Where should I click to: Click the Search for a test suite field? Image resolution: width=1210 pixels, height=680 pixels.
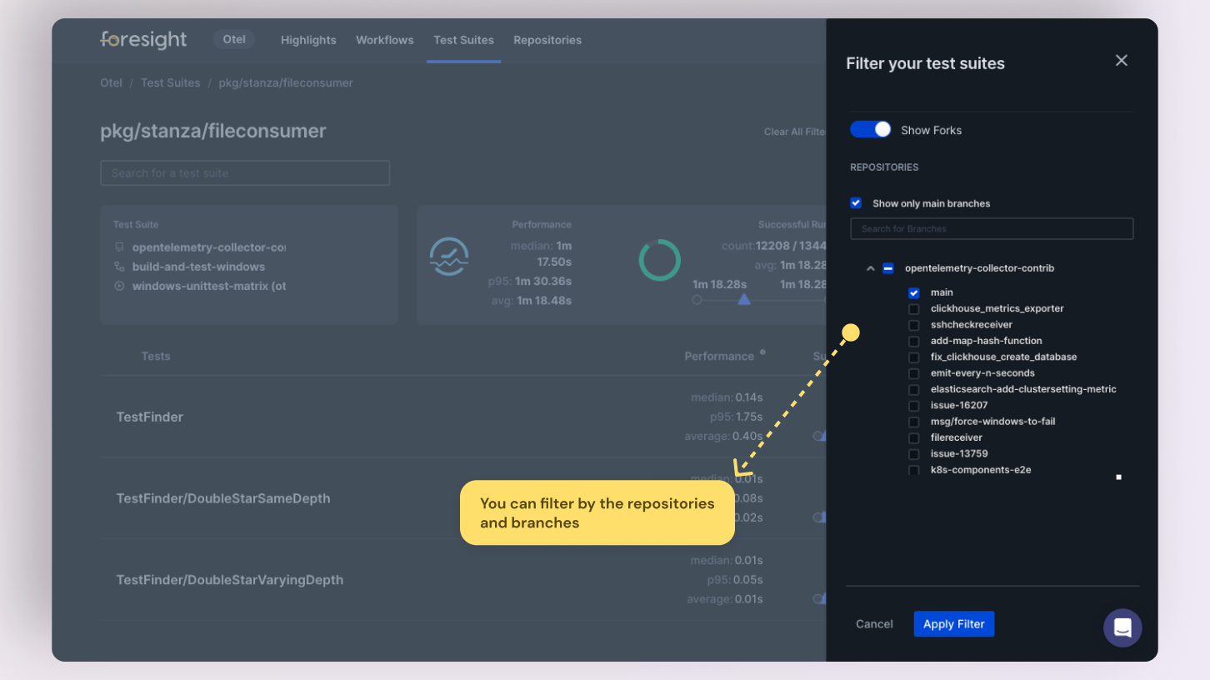[x=245, y=172]
